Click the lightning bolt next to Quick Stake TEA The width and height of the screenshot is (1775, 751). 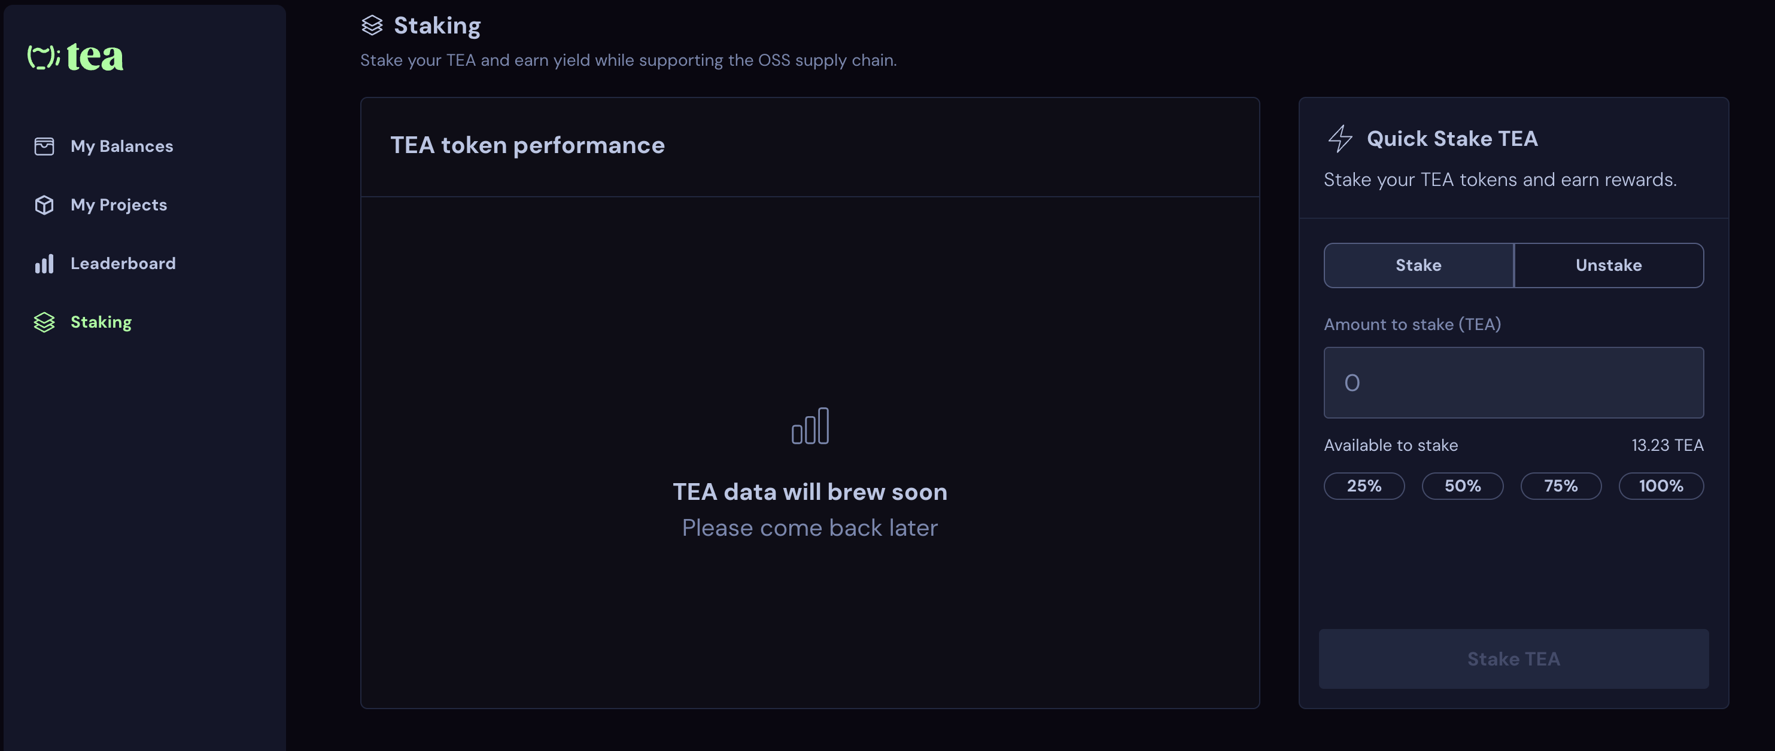[x=1339, y=138]
